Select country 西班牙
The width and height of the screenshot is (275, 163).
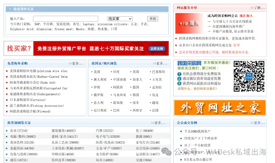[x=137, y=110]
